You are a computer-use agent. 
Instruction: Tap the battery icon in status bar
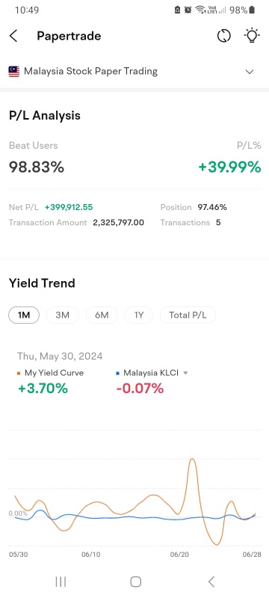(252, 10)
